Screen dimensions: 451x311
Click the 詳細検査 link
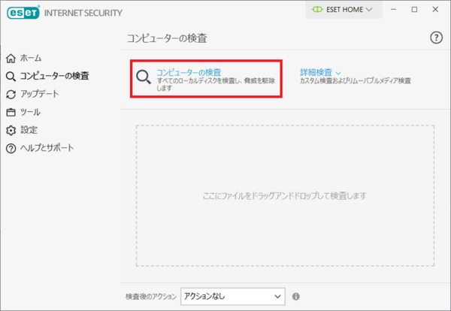[x=316, y=72]
